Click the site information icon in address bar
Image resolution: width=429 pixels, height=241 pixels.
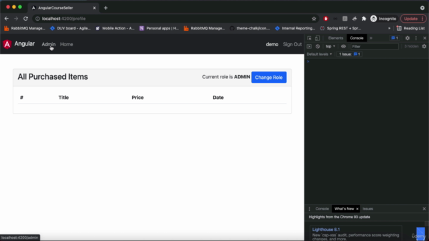[38, 19]
